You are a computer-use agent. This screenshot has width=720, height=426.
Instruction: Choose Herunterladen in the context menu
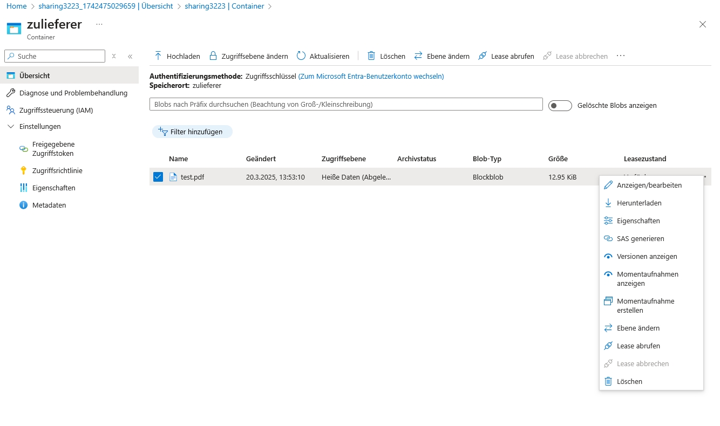[639, 203]
